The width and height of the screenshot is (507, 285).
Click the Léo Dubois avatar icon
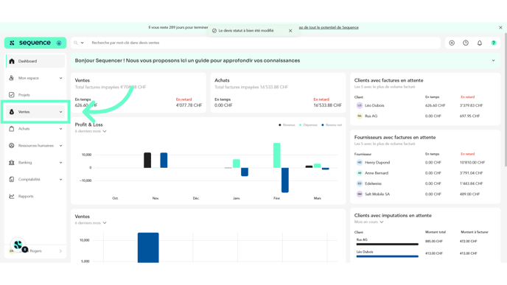tap(359, 105)
